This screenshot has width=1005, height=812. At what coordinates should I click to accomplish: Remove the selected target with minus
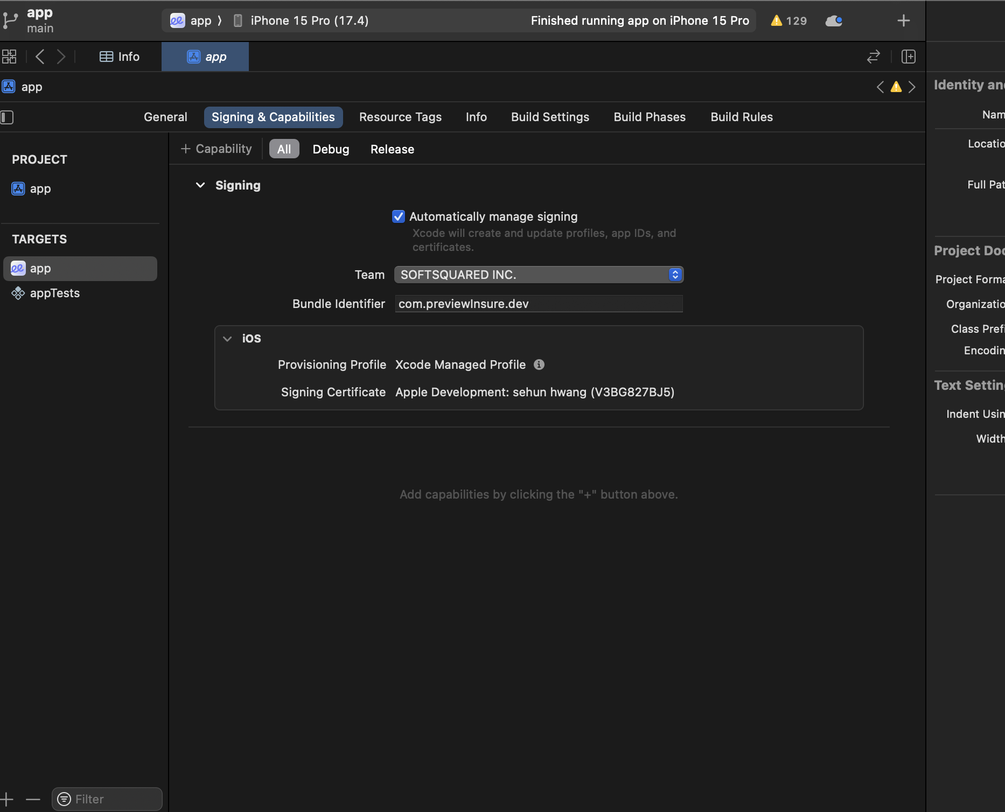[33, 799]
